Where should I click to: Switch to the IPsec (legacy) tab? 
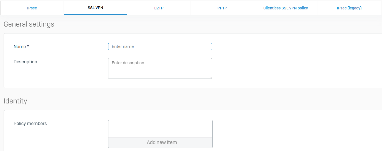(x=349, y=8)
